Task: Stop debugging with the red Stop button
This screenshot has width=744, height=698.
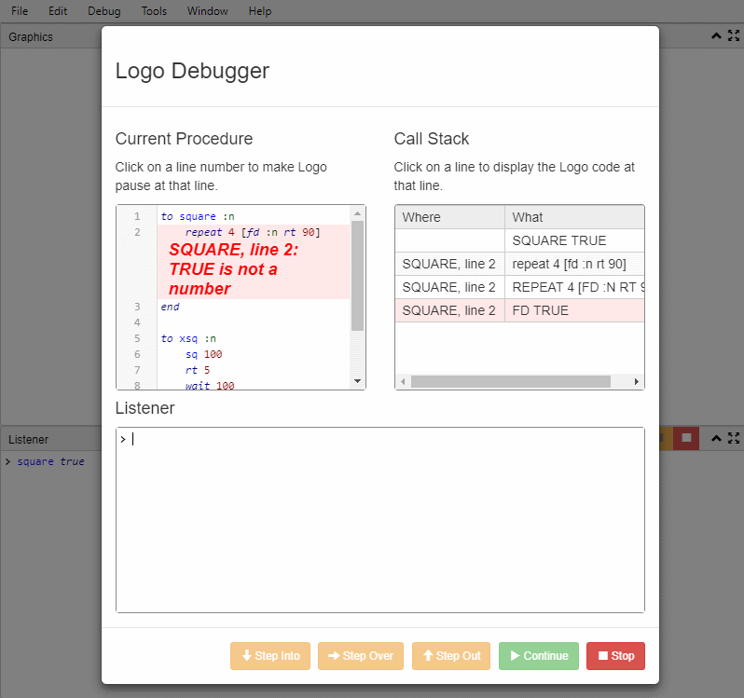Action: tap(615, 656)
